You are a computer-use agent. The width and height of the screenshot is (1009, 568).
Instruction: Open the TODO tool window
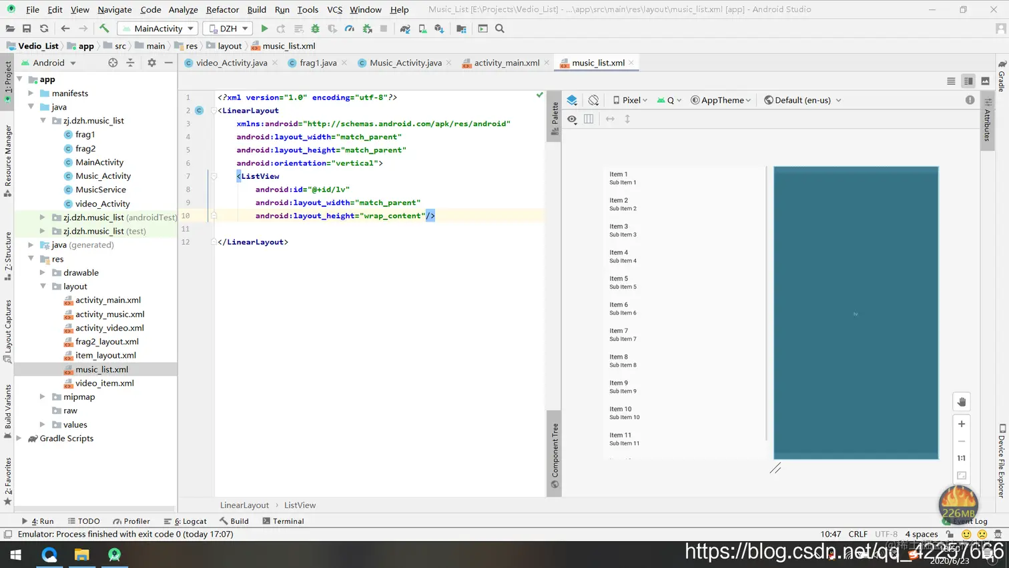(x=83, y=521)
